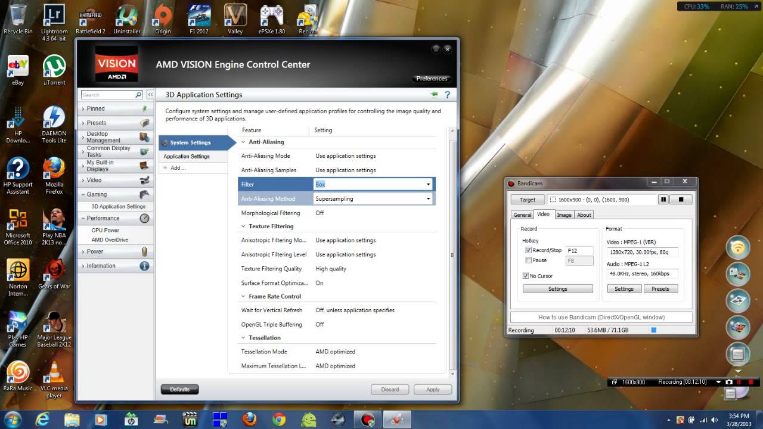Click the Defaults button
Viewport: 763px width, 429px height.
[x=179, y=390]
